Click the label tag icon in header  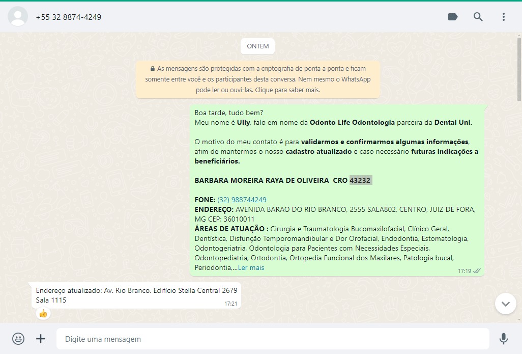coord(452,17)
